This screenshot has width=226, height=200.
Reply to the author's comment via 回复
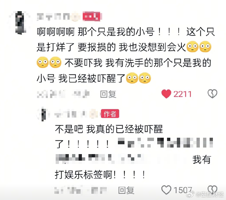pos(126,190)
